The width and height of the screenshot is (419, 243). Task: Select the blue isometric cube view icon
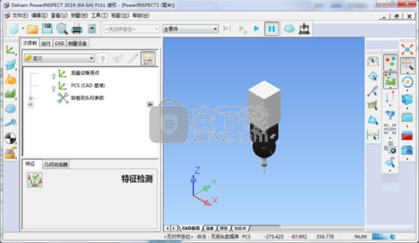click(407, 99)
